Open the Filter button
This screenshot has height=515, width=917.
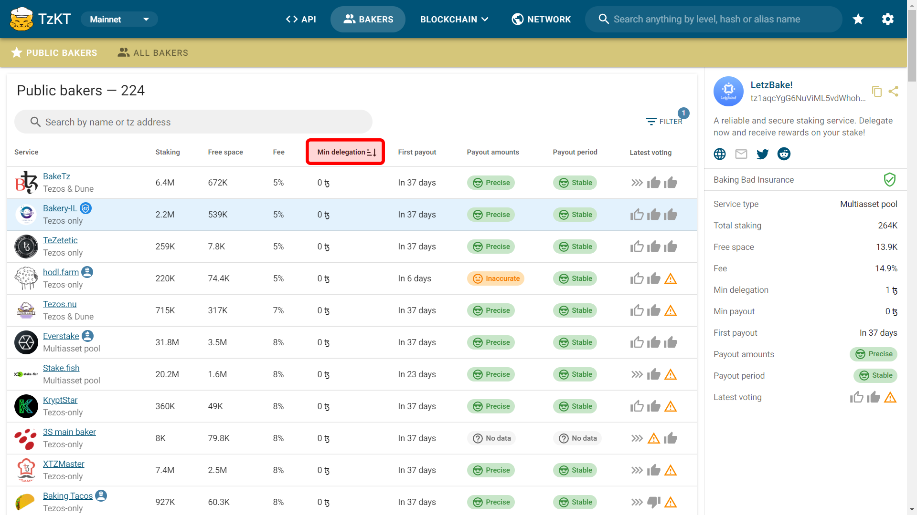[x=664, y=121]
